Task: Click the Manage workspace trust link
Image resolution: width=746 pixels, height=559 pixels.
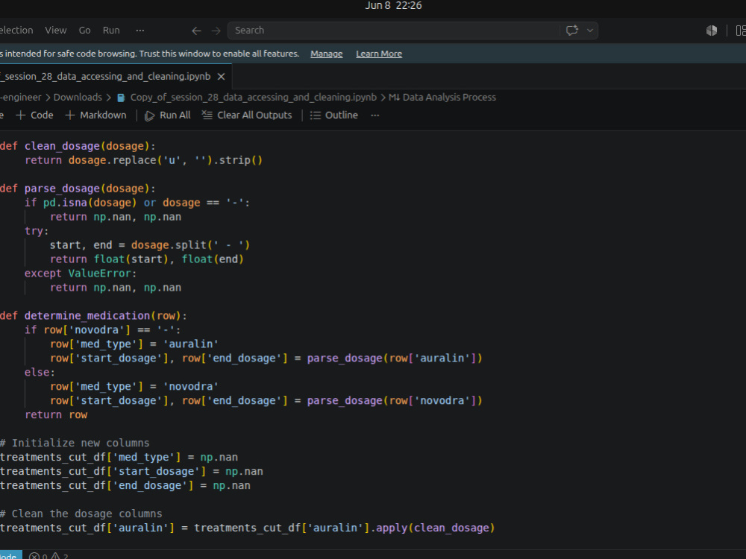Action: click(327, 54)
